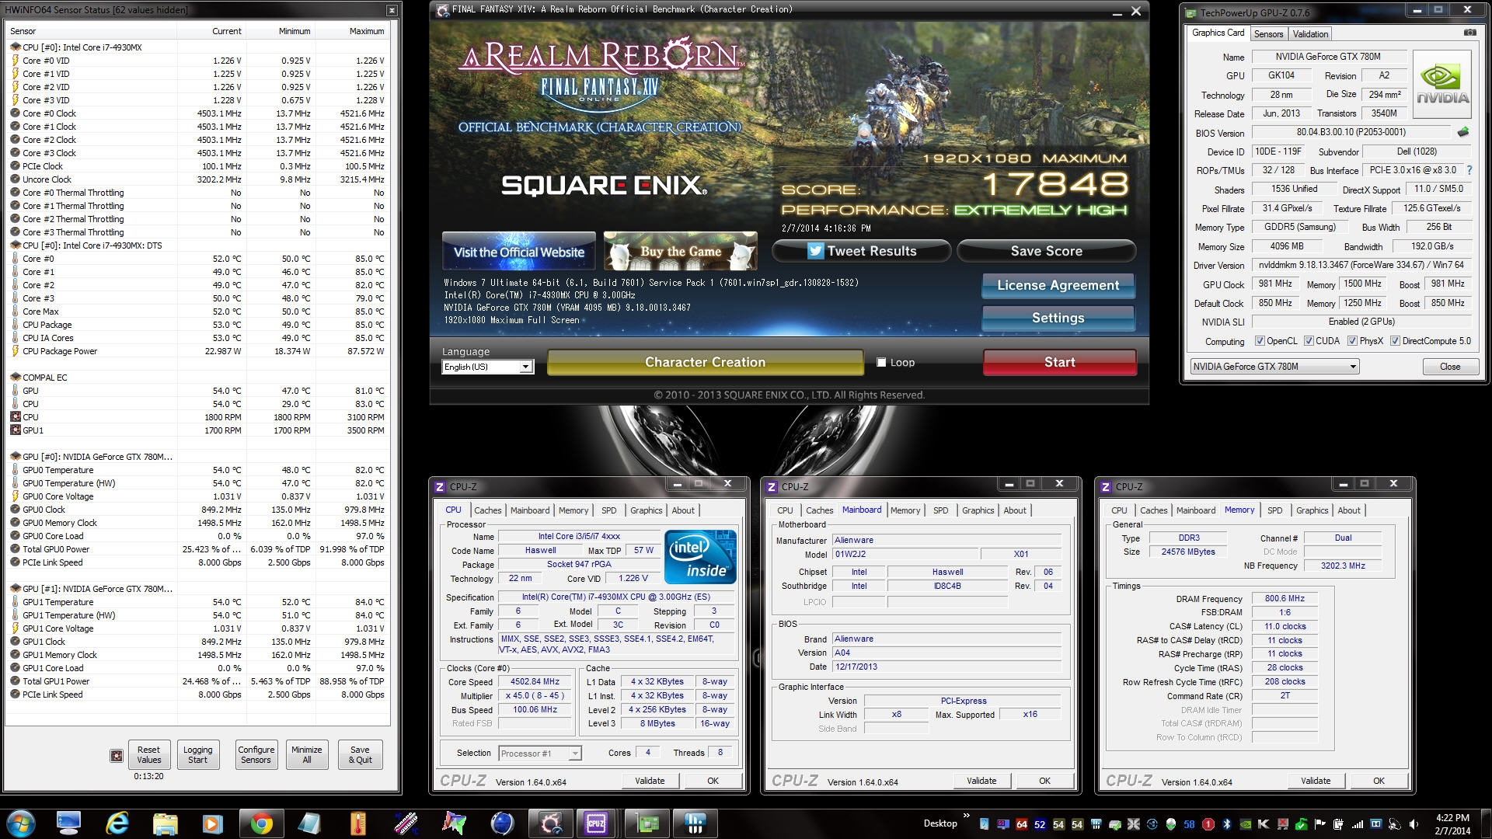This screenshot has width=1492, height=839.
Task: Click the Twitter bird on Tweet Results
Action: 815,251
